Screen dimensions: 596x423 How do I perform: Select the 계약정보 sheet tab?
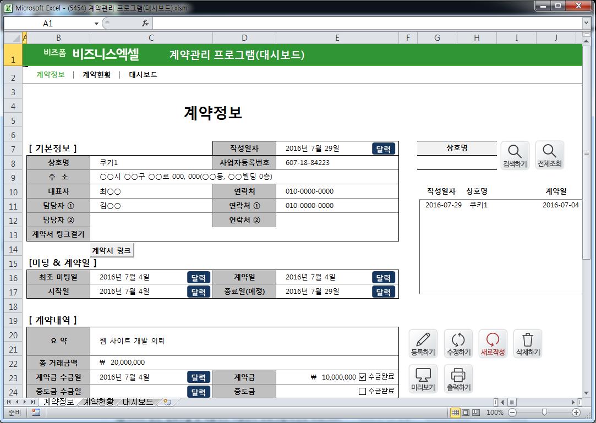58,402
